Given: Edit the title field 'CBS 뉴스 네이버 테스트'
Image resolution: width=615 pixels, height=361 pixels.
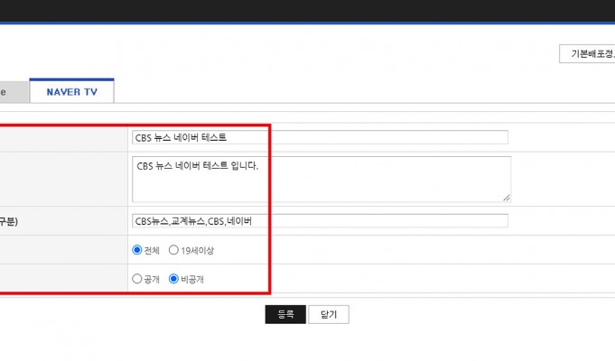Looking at the screenshot, I should [320, 137].
